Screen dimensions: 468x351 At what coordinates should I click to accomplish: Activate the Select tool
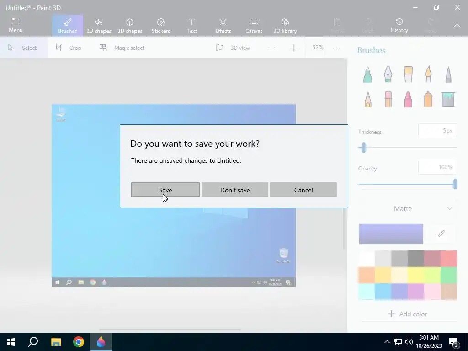click(x=23, y=48)
